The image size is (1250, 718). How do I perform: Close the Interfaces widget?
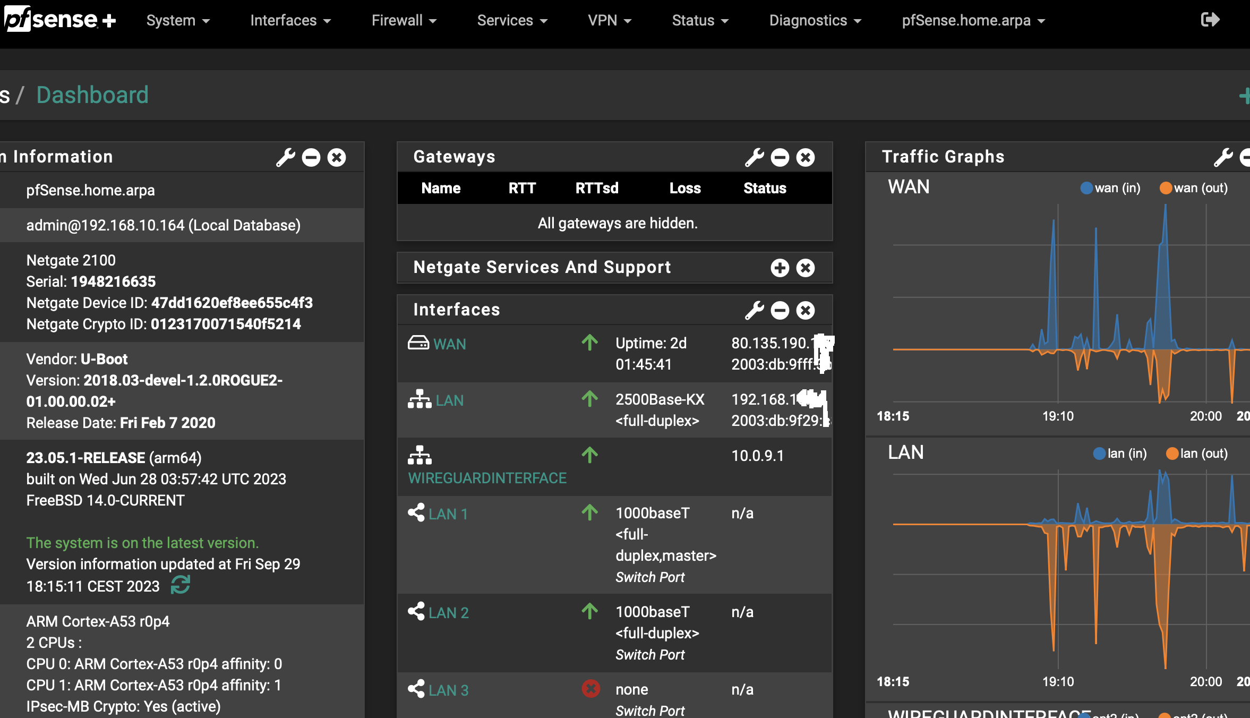click(x=806, y=310)
